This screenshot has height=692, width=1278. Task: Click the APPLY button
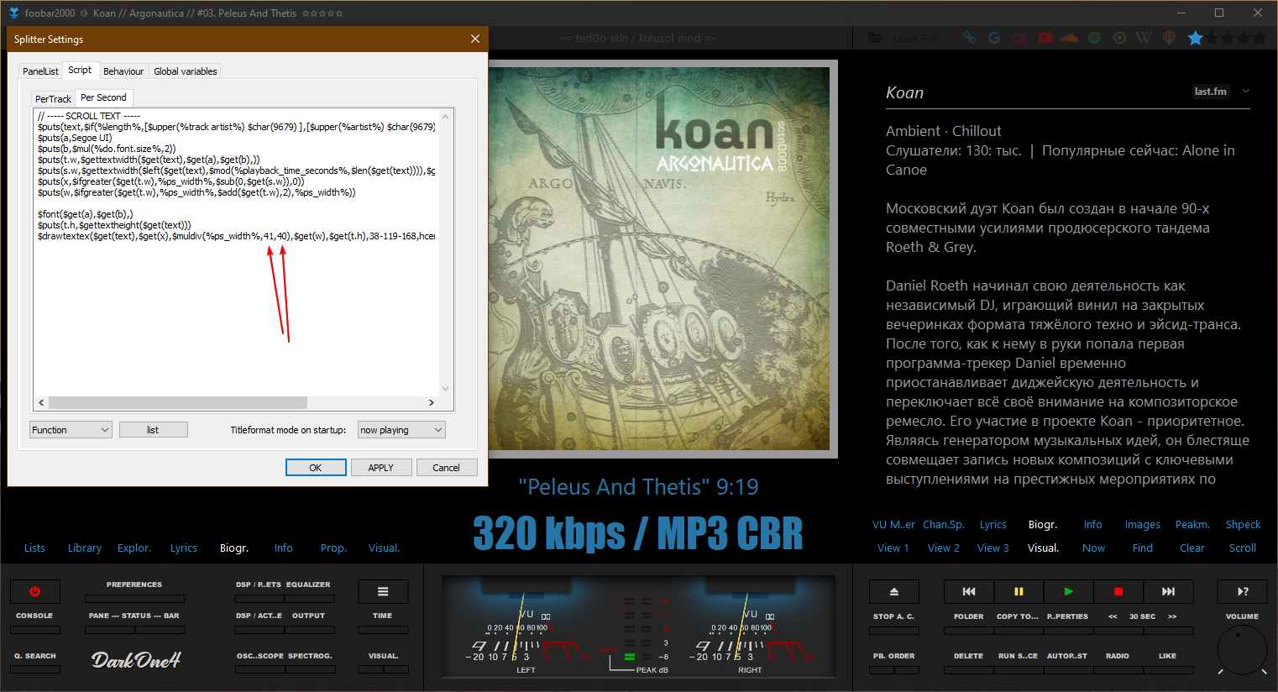point(380,468)
